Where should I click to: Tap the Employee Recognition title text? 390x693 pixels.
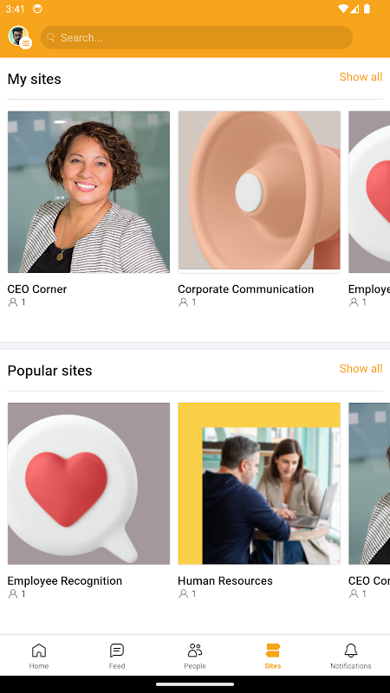64,580
